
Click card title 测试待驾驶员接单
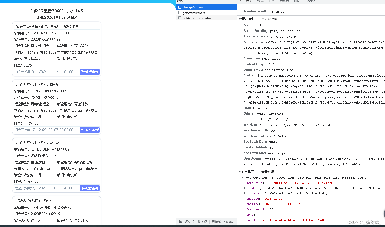pos(64,26)
